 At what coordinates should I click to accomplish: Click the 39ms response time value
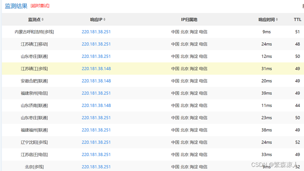point(267,93)
